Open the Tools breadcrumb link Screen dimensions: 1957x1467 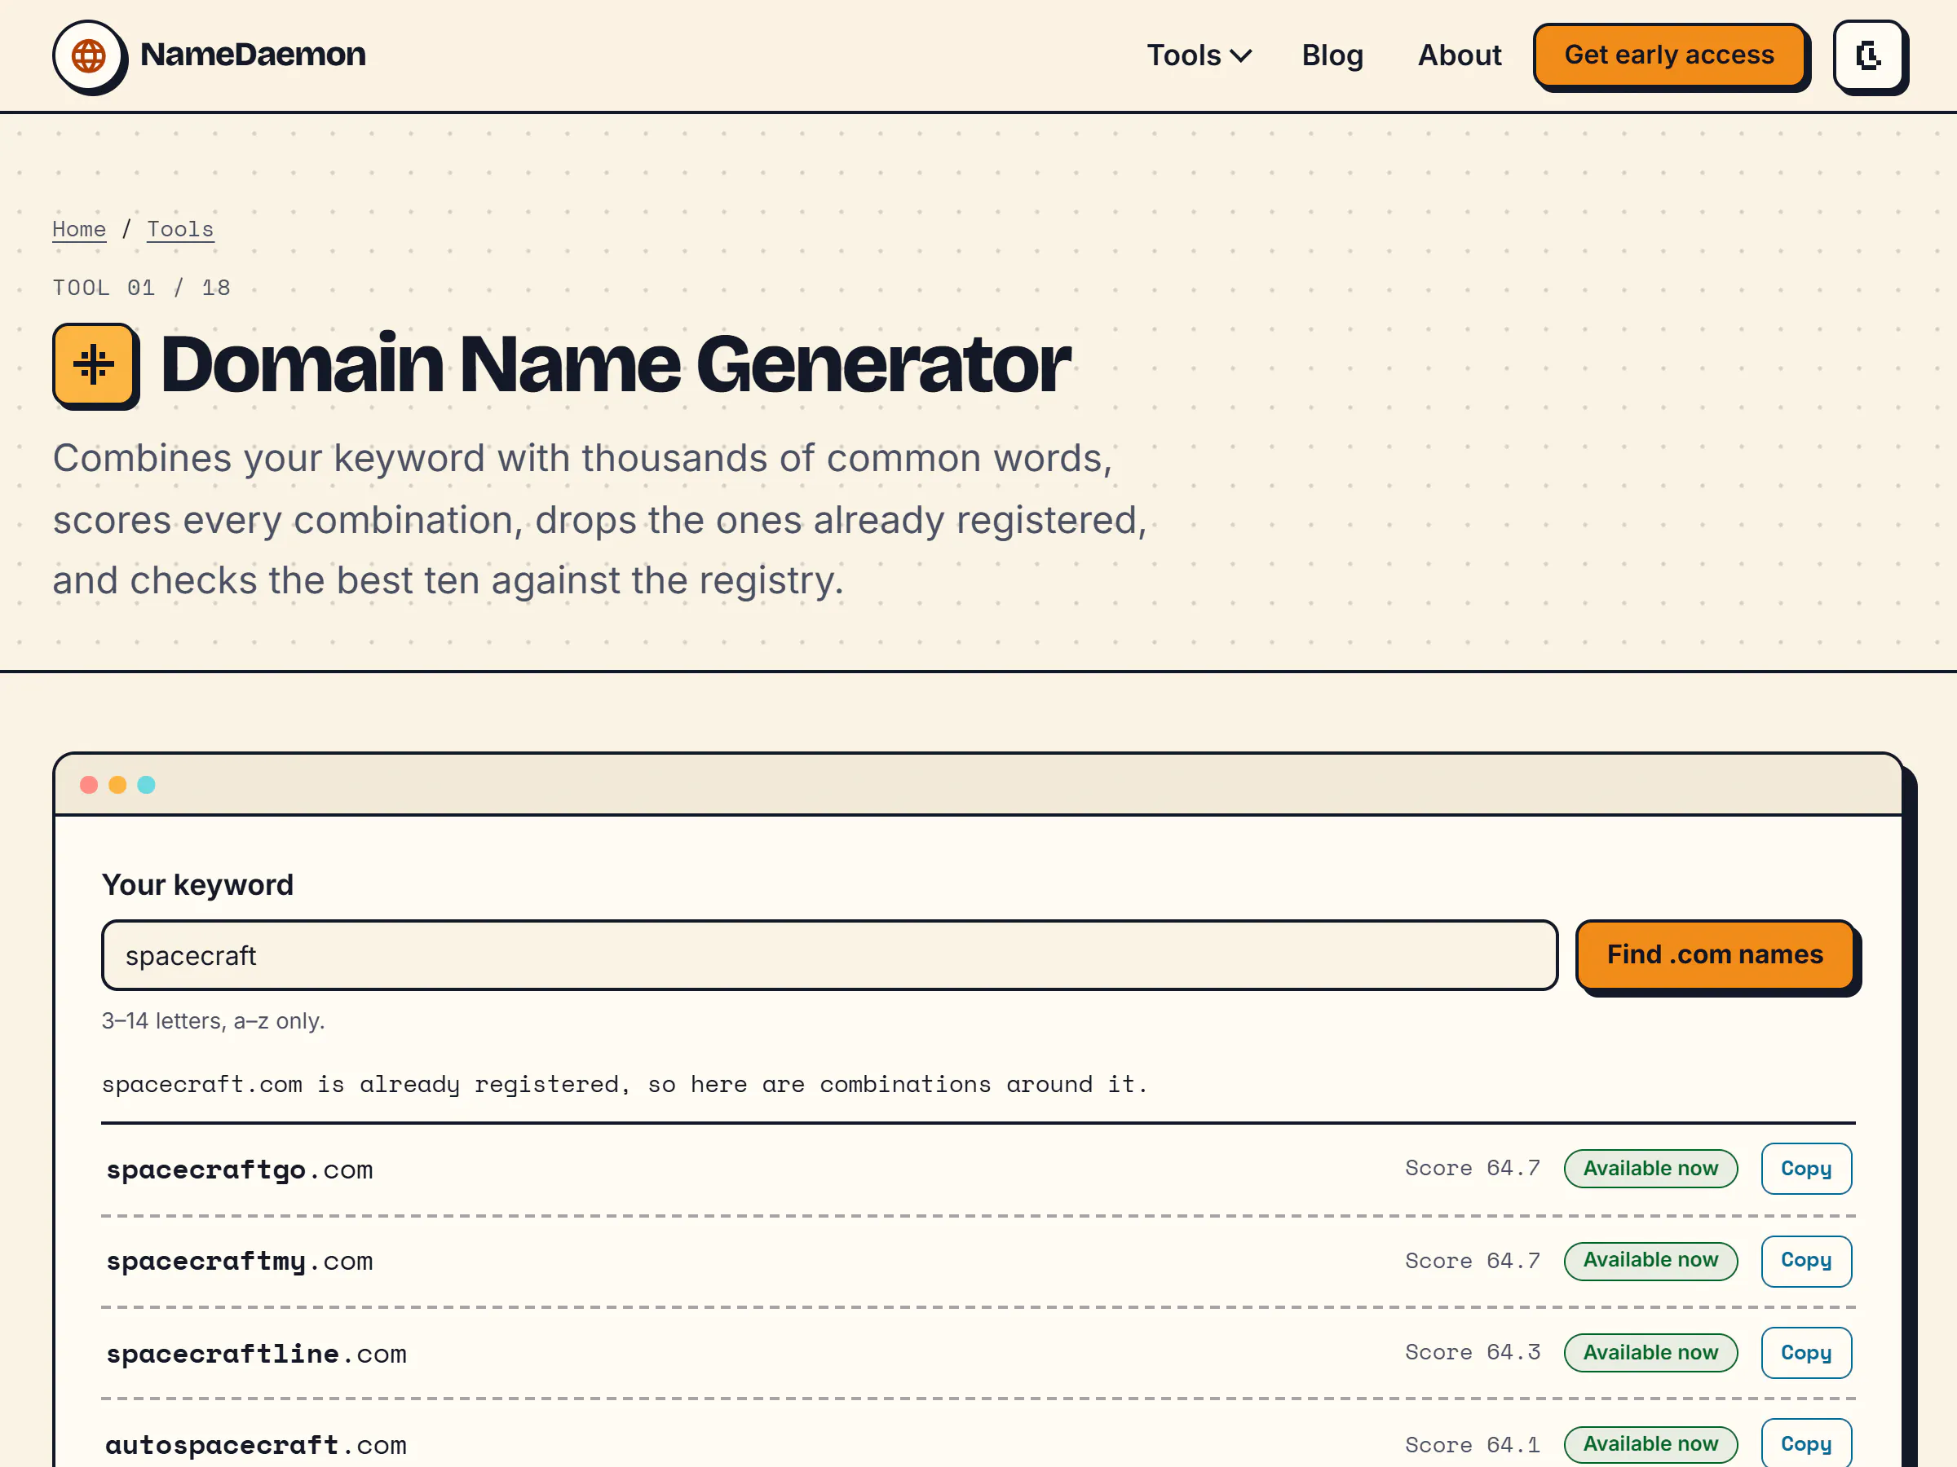pos(179,229)
